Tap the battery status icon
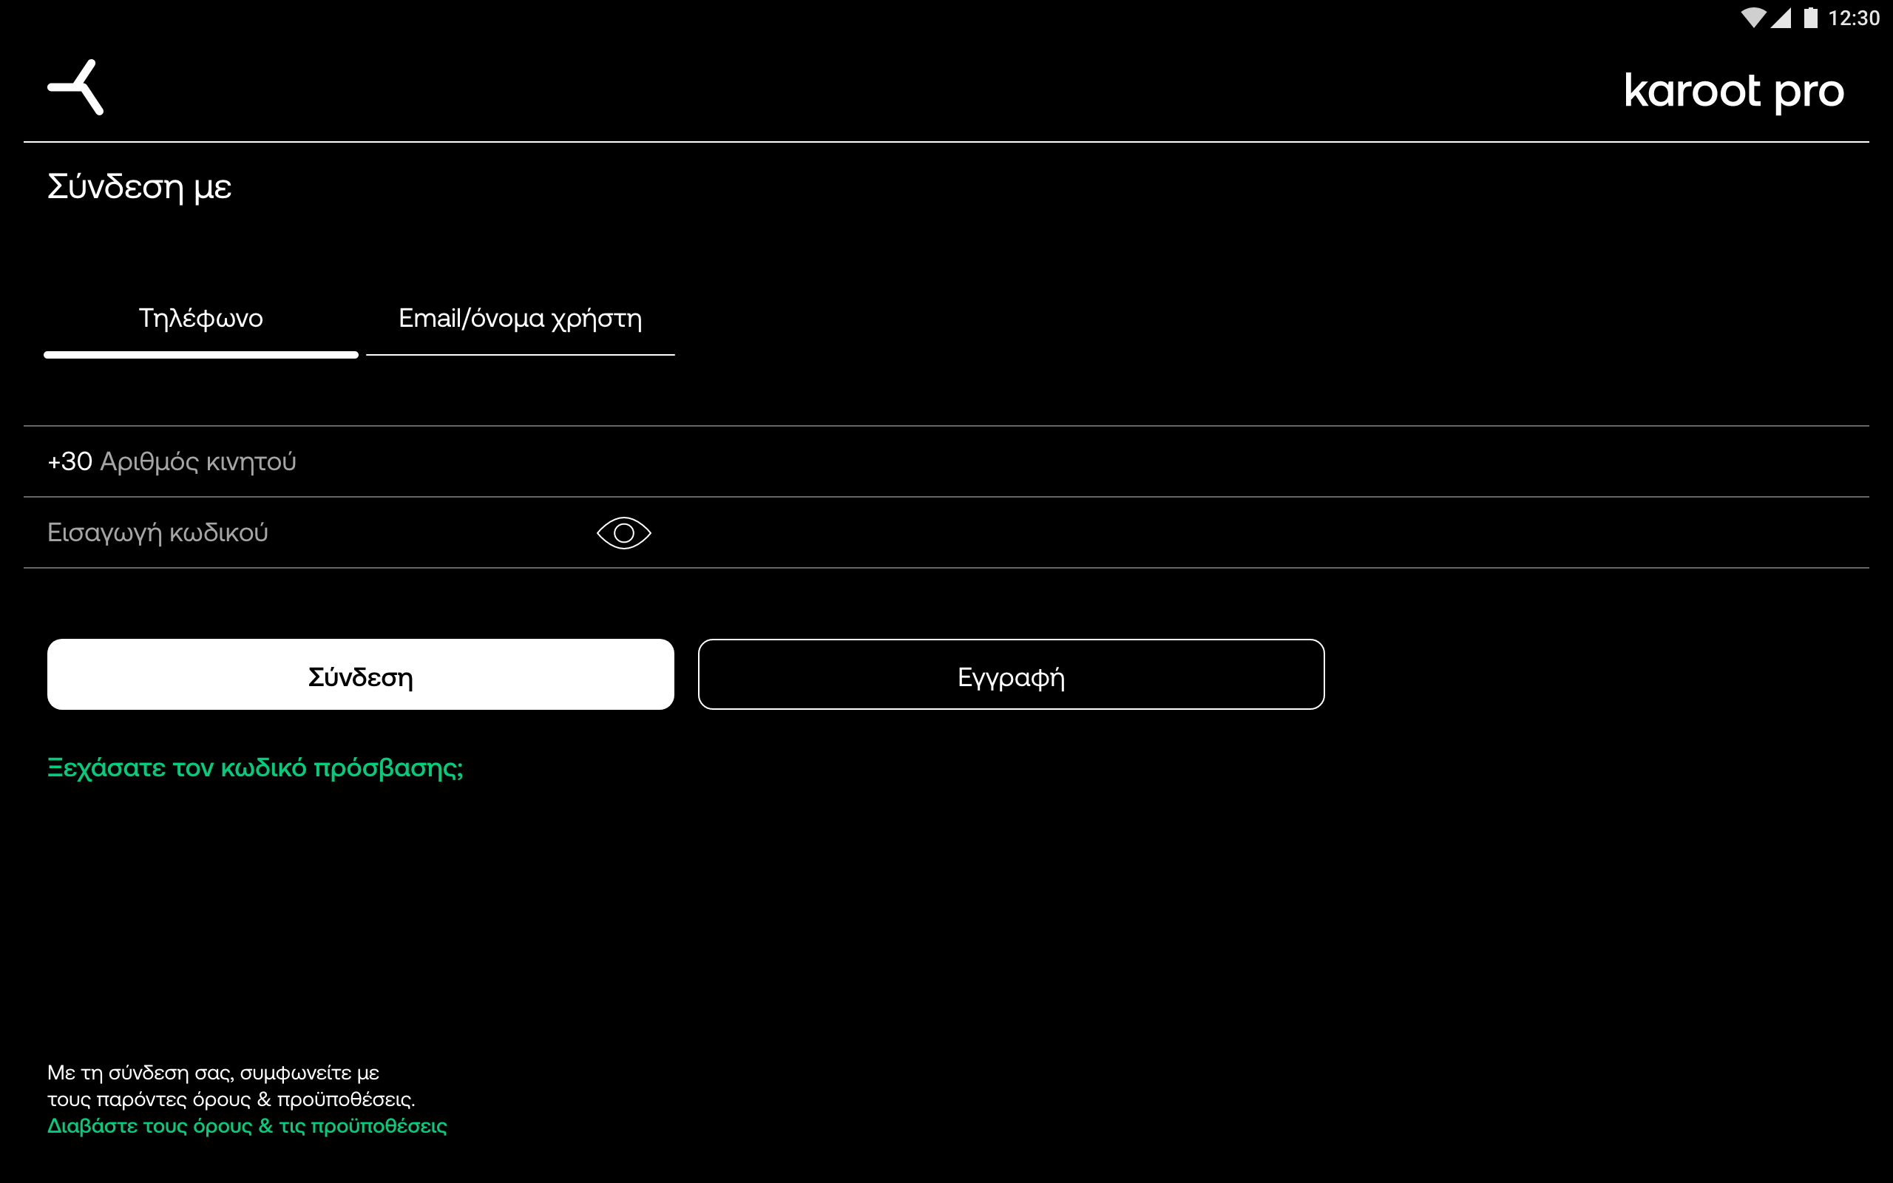The width and height of the screenshot is (1893, 1183). pos(1811,18)
